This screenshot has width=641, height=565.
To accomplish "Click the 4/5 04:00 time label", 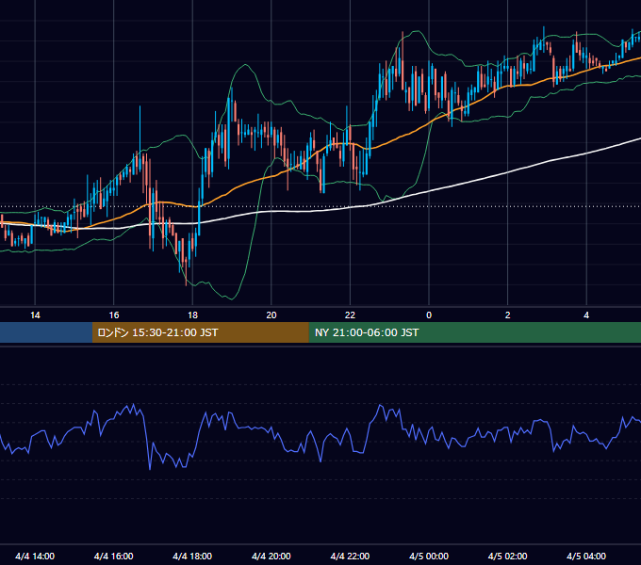I will (x=586, y=556).
